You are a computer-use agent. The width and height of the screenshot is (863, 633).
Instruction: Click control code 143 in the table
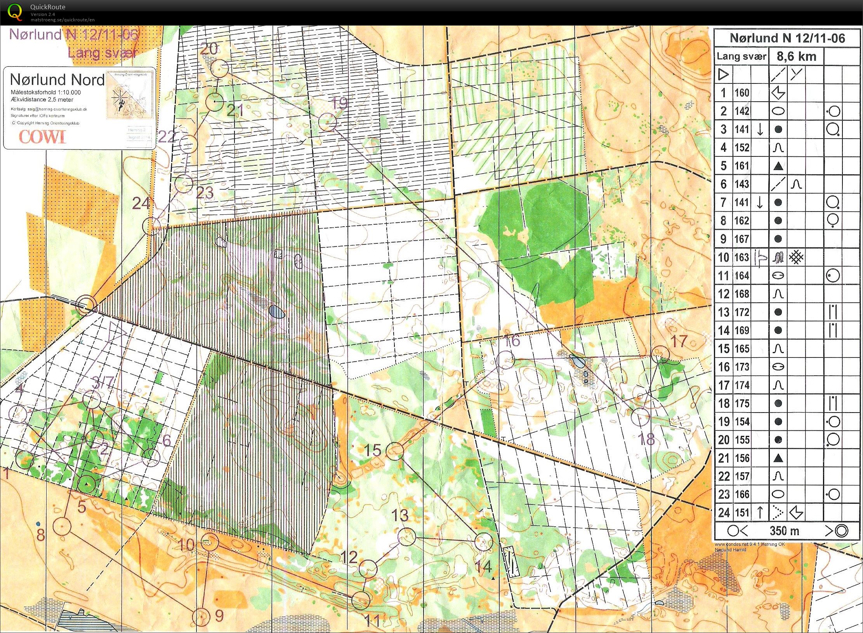pos(742,184)
